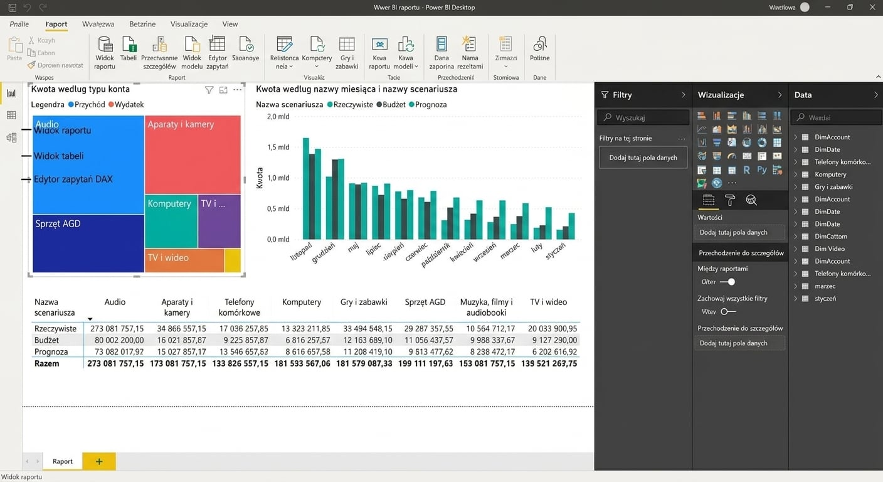This screenshot has width=883, height=482.
Task: Select the stacked bar chart visualization icon
Action: (702, 115)
